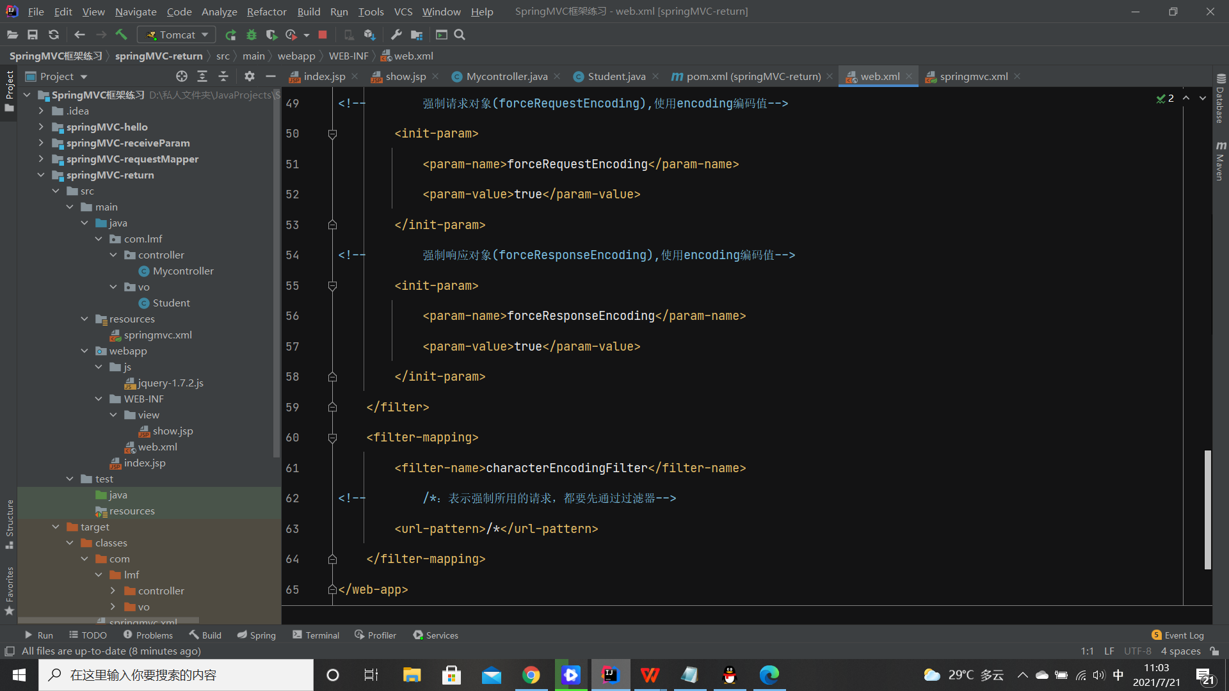Click the Navigate back arrow icon
The width and height of the screenshot is (1229, 691).
coord(79,35)
